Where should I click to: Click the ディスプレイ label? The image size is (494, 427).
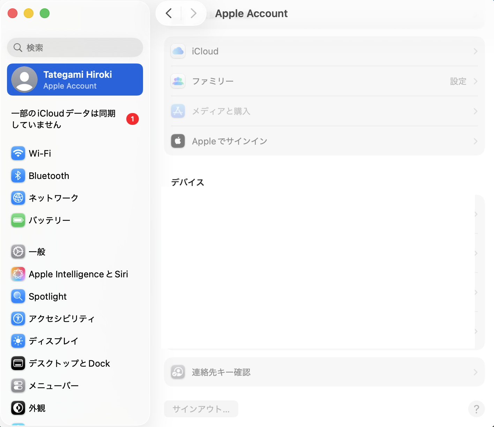pyautogui.click(x=53, y=341)
